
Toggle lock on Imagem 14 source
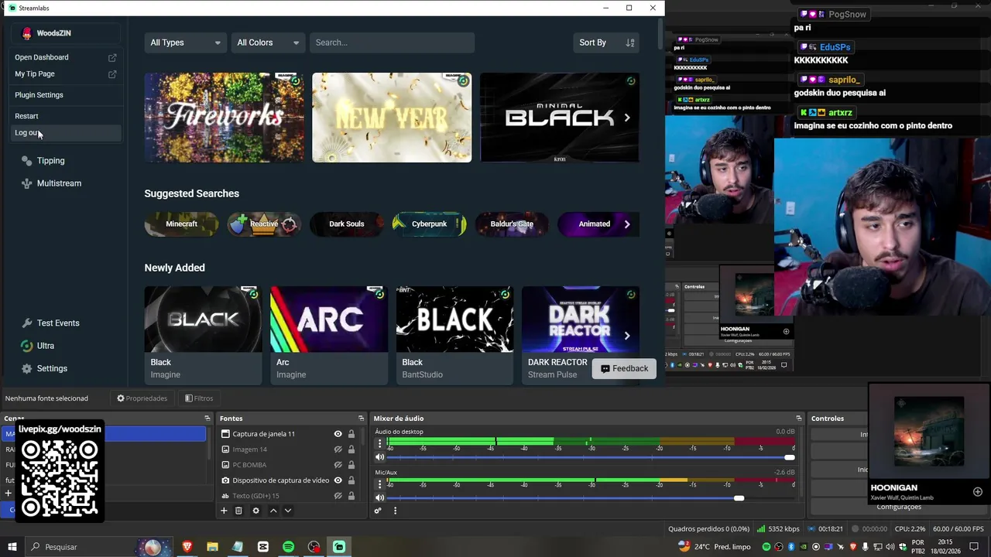351,449
